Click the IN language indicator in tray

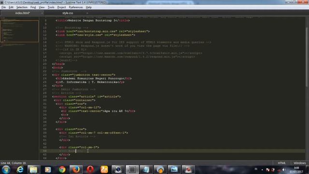256,169
